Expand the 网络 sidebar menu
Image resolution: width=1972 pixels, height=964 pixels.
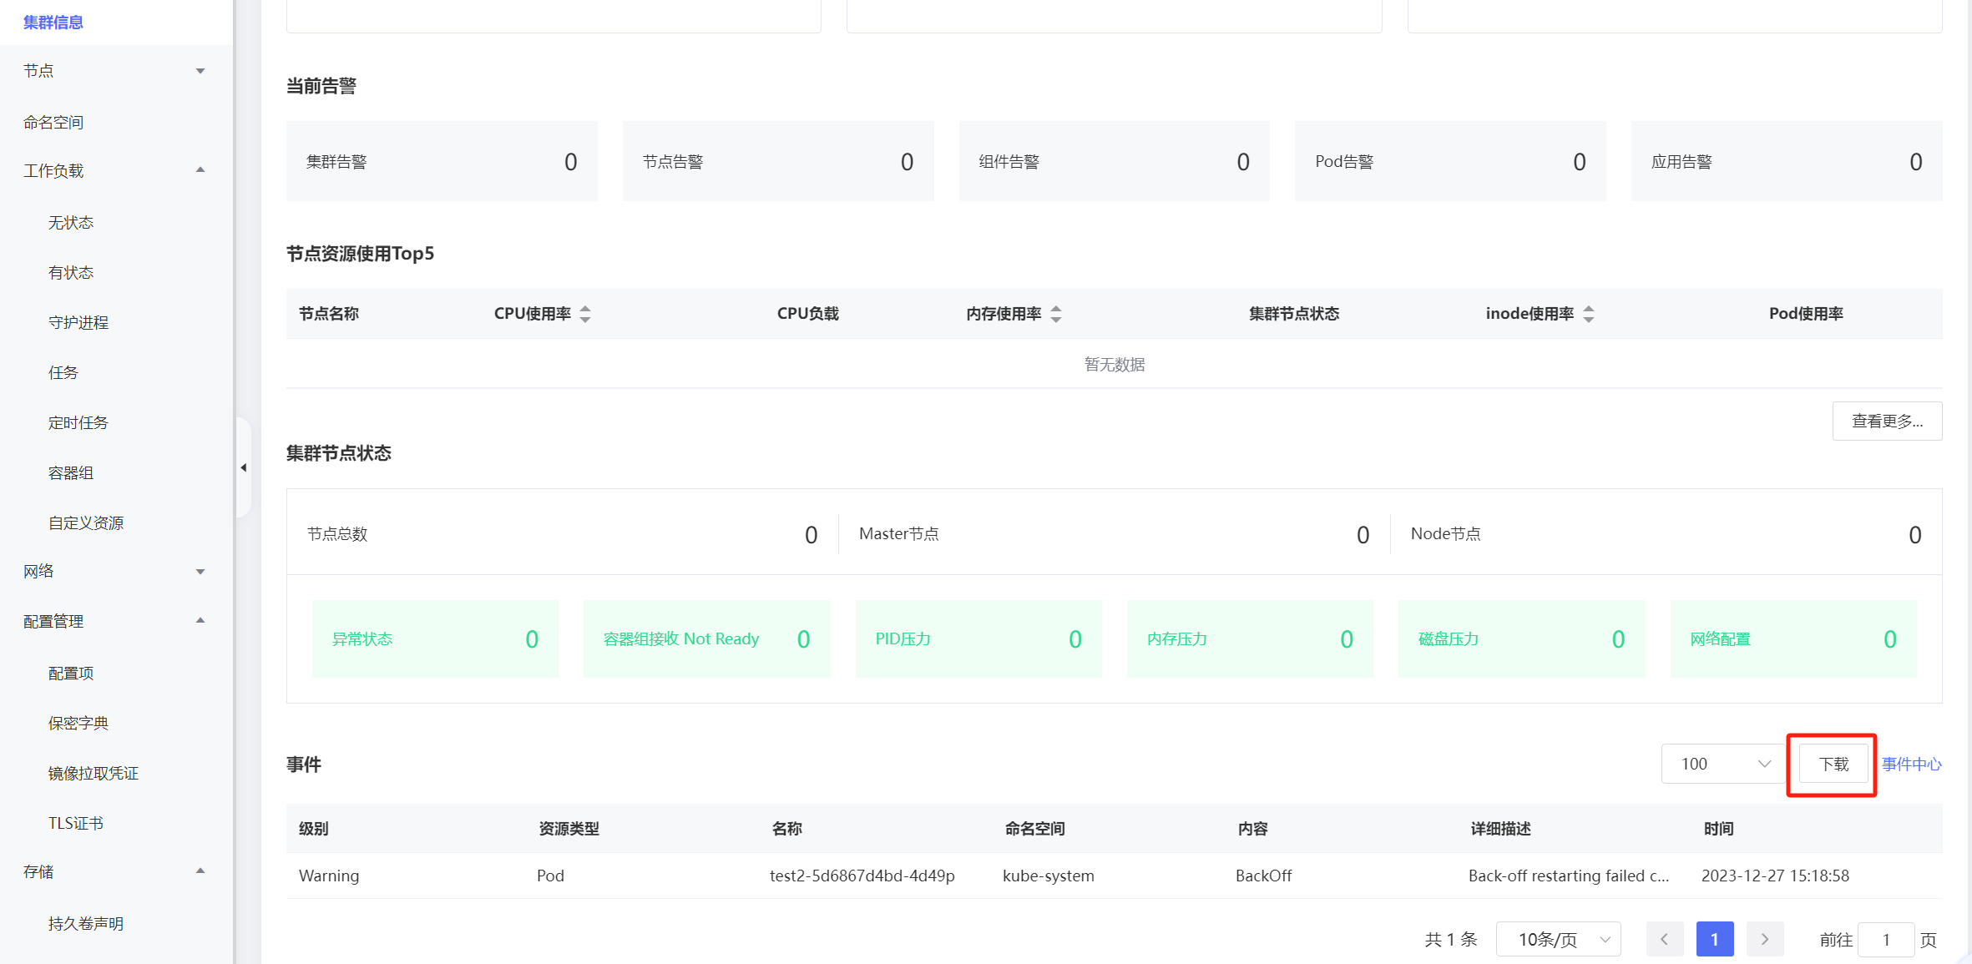[115, 572]
